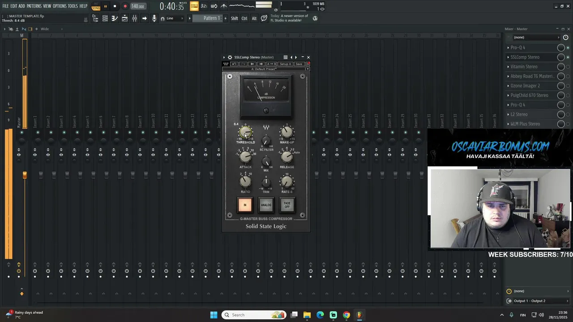
Task: Open the TOOLS menu
Action: click(73, 6)
